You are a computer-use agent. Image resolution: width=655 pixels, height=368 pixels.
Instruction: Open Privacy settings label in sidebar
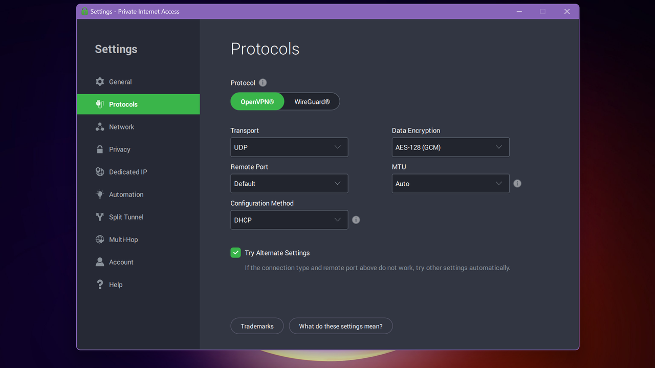click(120, 149)
